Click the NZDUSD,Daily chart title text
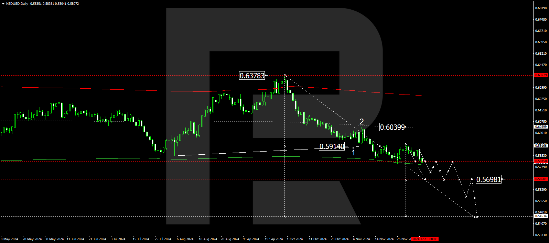 coord(17,4)
